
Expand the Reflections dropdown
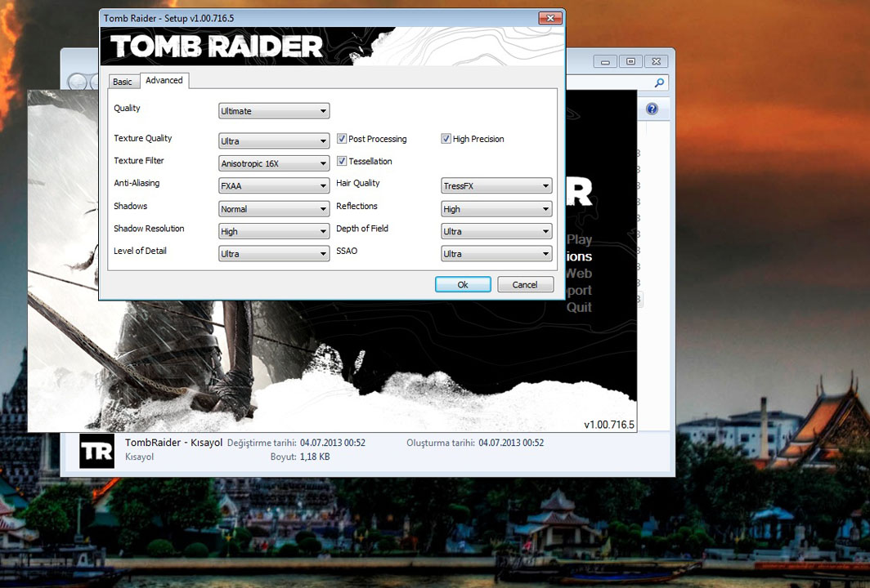click(496, 209)
